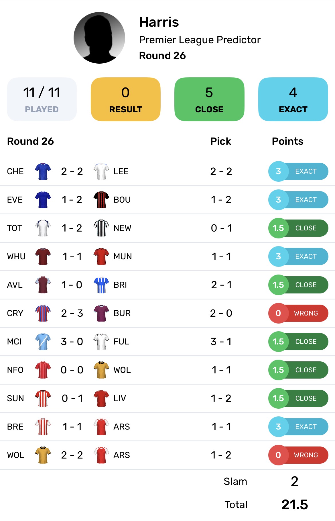Select the green CLOSE stat card

click(209, 99)
